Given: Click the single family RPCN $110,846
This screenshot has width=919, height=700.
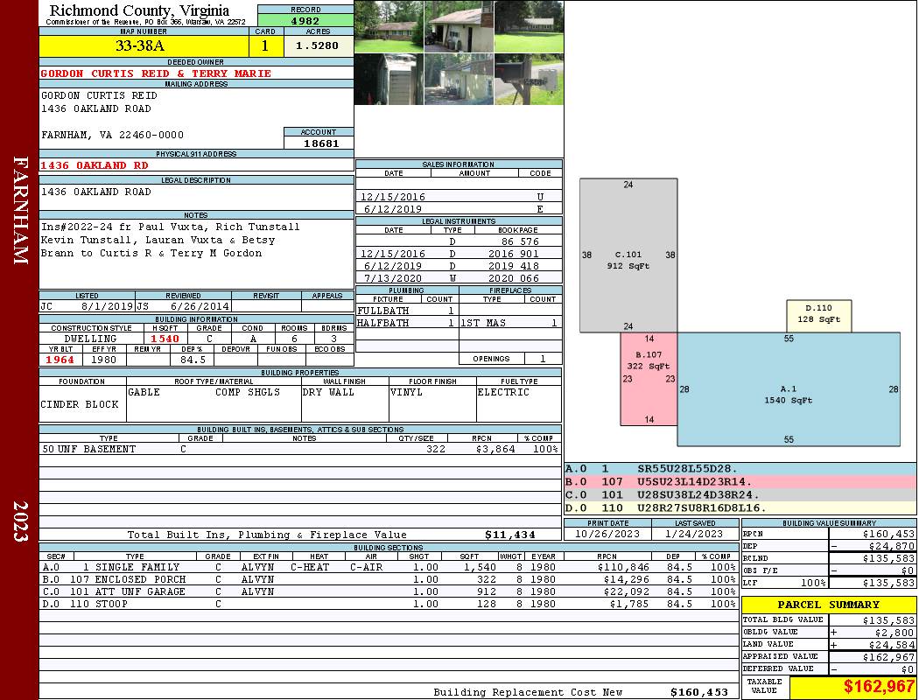Looking at the screenshot, I should [x=623, y=567].
